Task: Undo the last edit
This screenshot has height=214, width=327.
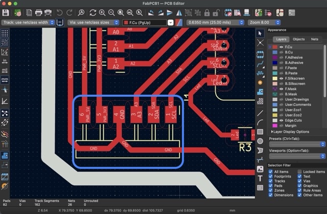Action: 60,13
